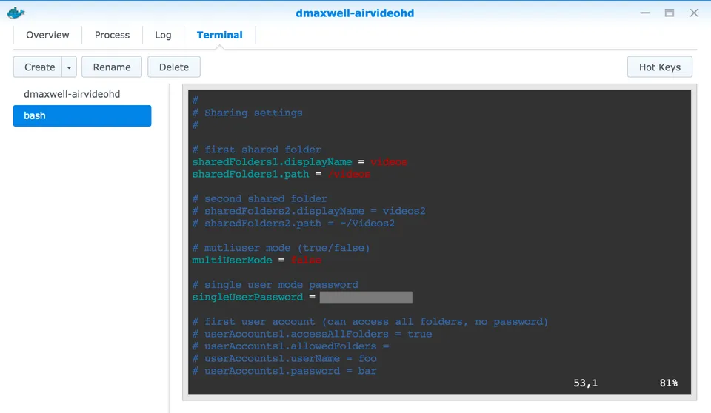Viewport: 711px width, 413px height.
Task: Open the Overview tab
Action: (47, 35)
